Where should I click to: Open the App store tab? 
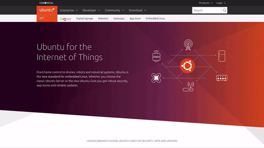(x=135, y=19)
